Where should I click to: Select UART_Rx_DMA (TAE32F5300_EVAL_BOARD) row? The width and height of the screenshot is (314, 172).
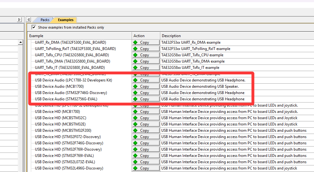coord(71,42)
